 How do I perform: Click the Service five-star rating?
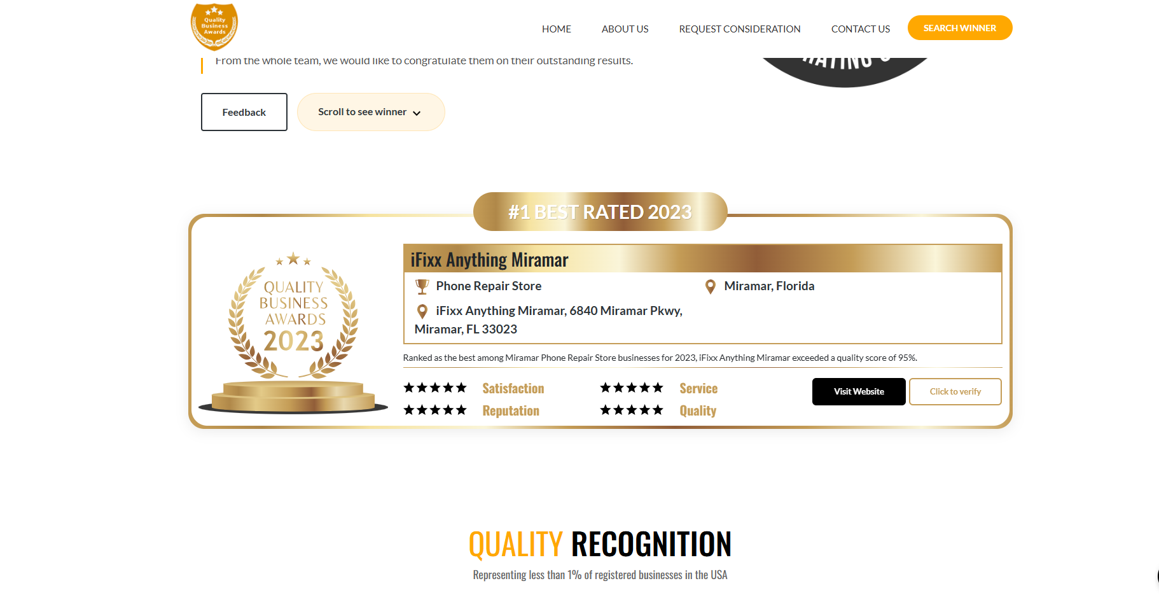[632, 388]
